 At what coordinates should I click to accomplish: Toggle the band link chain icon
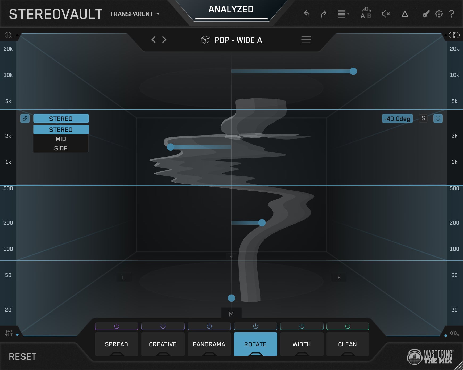(x=25, y=118)
